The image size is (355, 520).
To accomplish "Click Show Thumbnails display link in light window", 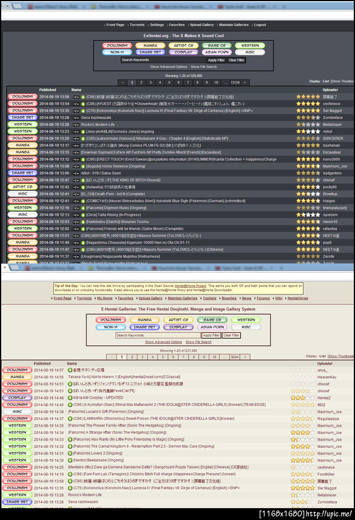I will 341,356.
